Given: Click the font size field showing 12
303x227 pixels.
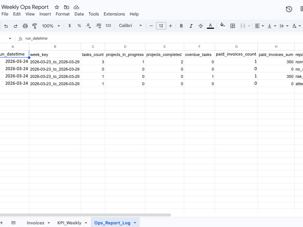Looking at the screenshot, I should pos(161,26).
